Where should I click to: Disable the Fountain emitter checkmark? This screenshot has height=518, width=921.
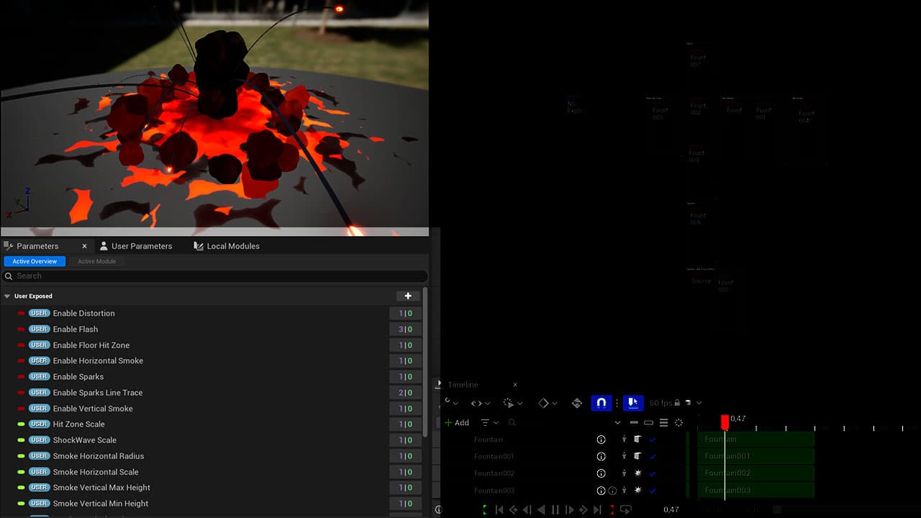point(653,439)
